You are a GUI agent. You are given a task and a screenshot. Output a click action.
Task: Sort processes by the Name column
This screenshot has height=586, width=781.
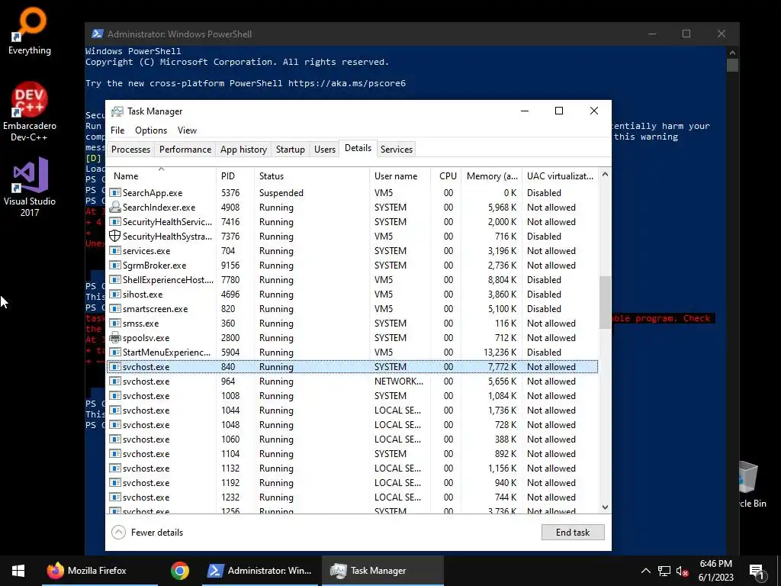point(162,176)
